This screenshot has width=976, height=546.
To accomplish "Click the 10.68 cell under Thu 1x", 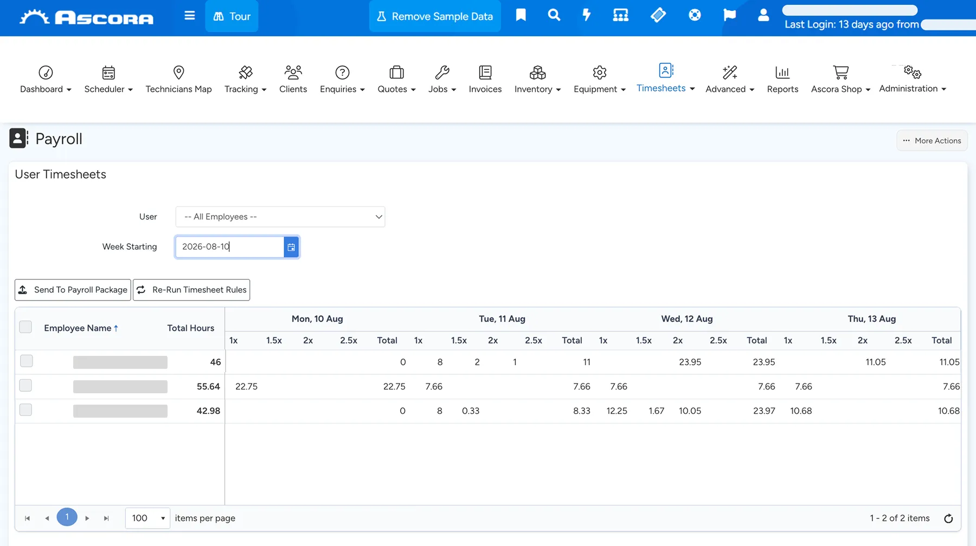I will tap(801, 411).
